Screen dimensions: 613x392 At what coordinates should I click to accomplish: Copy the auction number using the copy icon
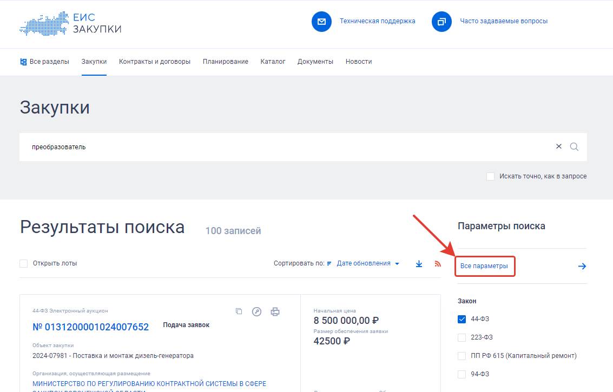coord(239,311)
